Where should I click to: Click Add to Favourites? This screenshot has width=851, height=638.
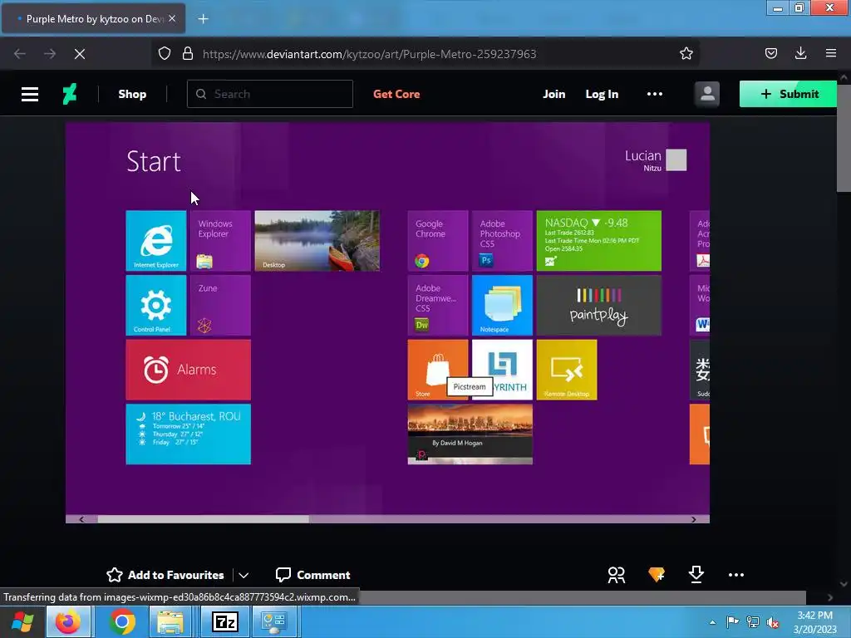point(165,575)
